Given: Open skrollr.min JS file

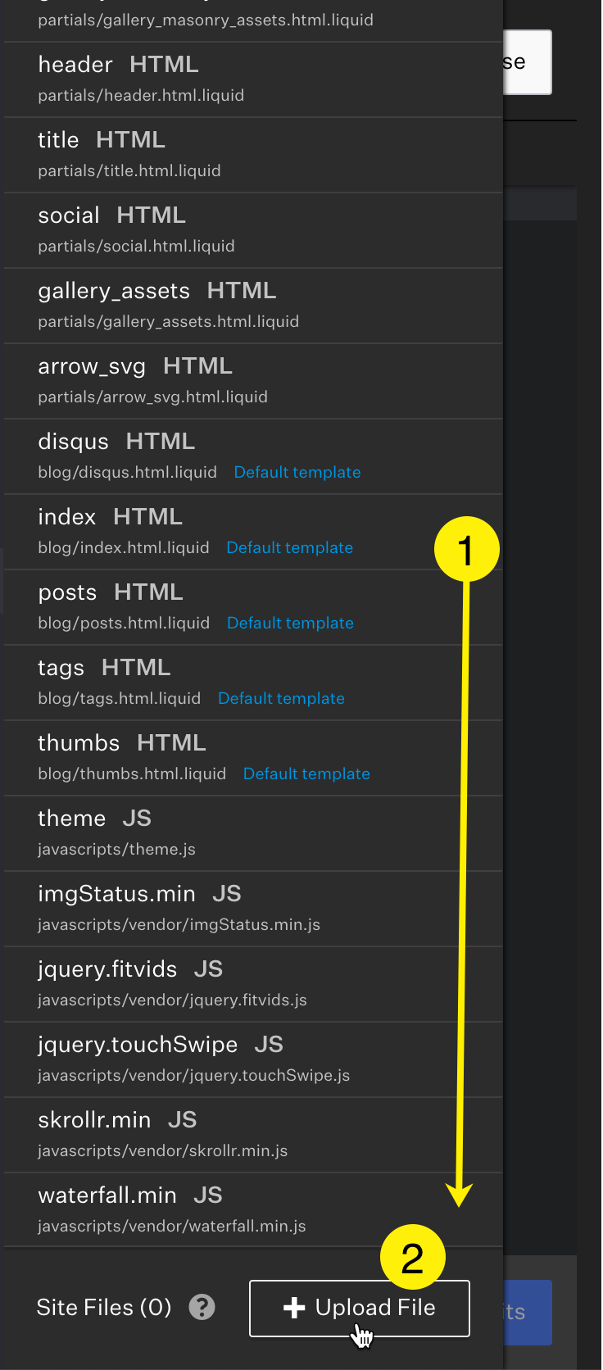Looking at the screenshot, I should coord(253,1135).
